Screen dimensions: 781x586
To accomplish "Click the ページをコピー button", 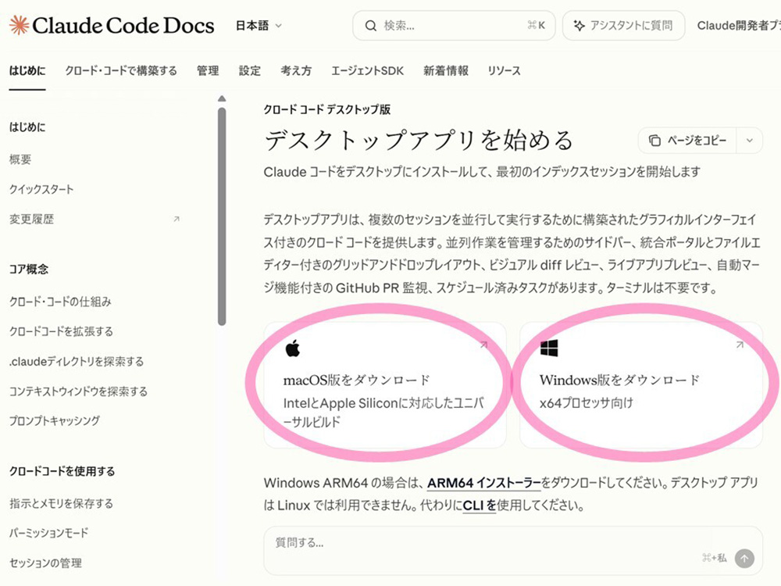I will pos(687,141).
